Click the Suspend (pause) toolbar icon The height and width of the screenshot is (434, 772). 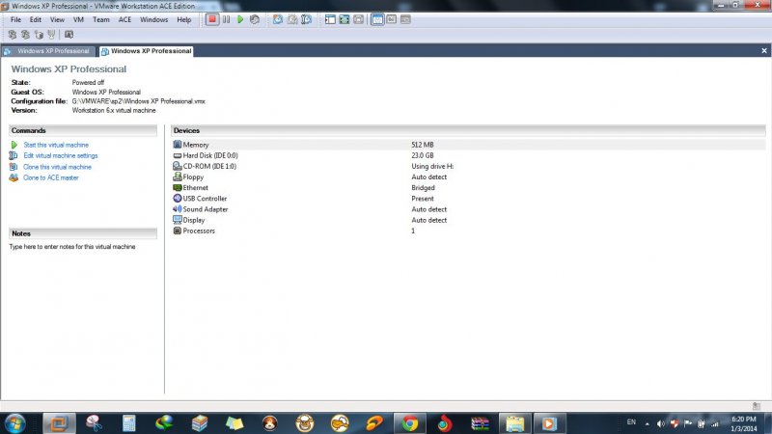coord(226,19)
